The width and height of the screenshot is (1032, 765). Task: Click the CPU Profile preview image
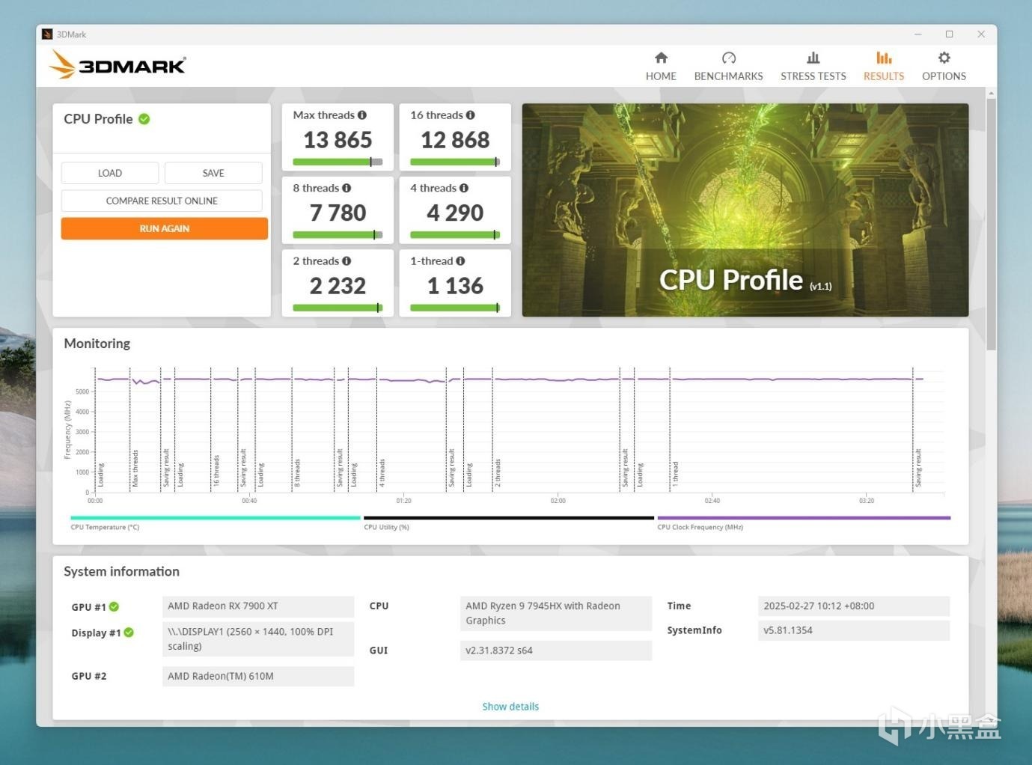(x=745, y=210)
